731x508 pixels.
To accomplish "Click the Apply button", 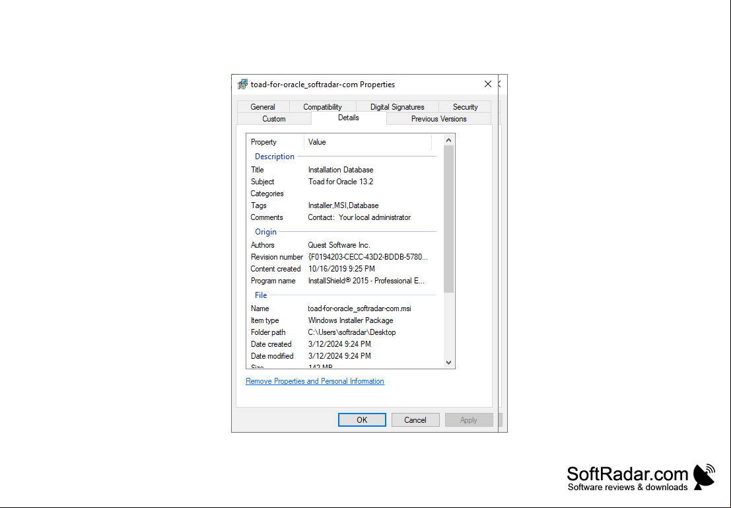I will point(469,420).
